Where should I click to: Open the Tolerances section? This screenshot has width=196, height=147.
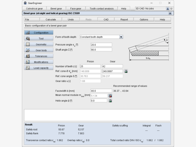(39, 56)
